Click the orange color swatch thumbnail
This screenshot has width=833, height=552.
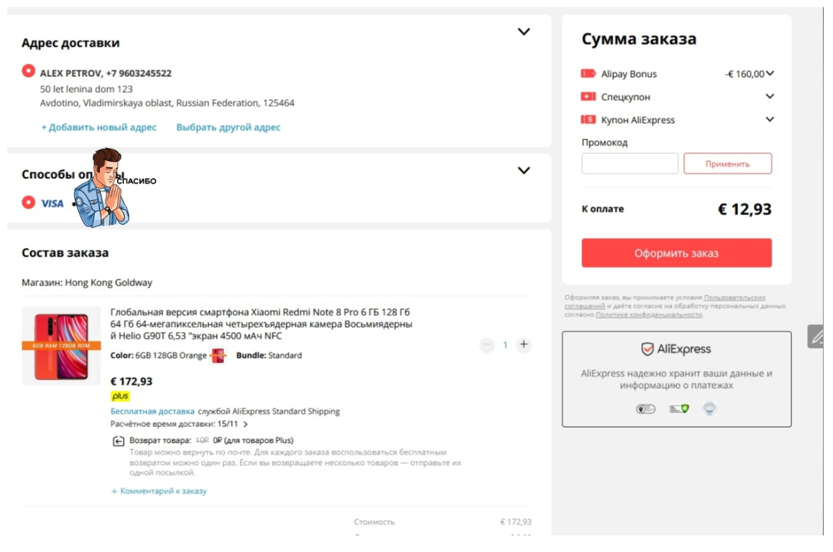tap(218, 356)
